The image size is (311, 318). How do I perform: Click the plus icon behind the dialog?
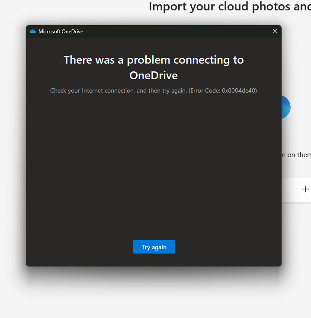point(305,189)
